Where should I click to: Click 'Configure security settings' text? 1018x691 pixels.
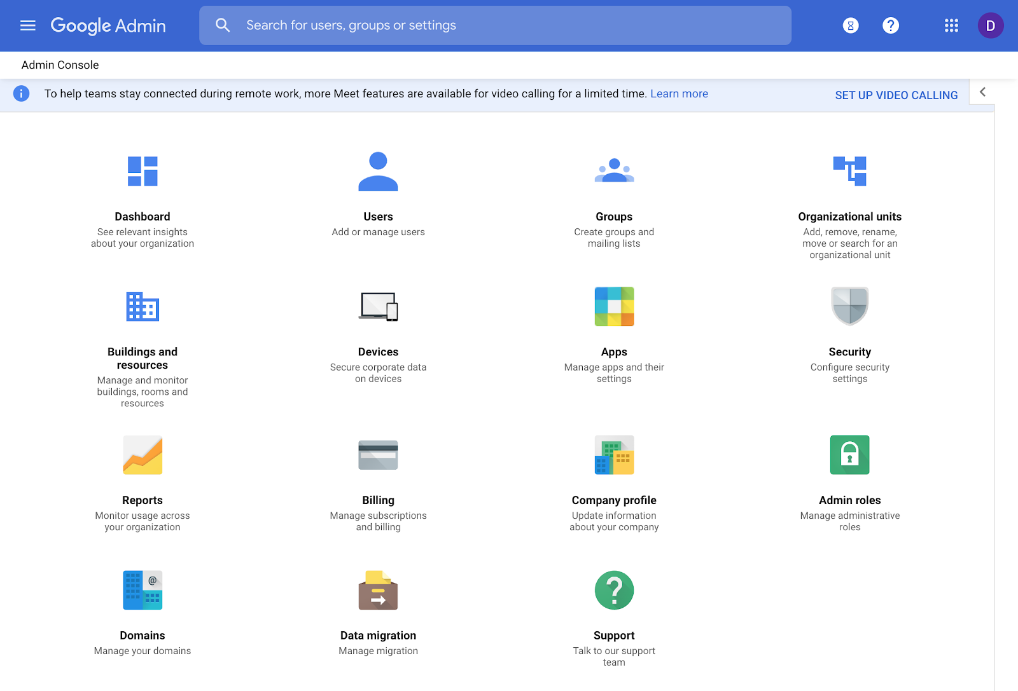[850, 373]
